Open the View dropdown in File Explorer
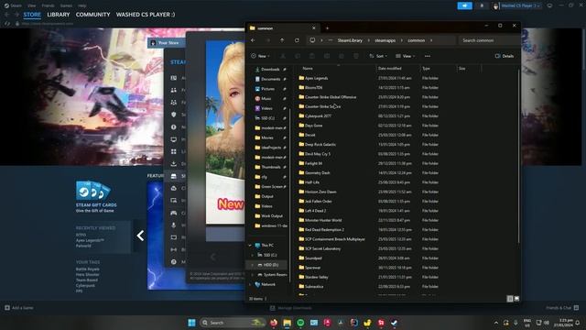Image resolution: width=586 pixels, height=330 pixels. (x=405, y=56)
